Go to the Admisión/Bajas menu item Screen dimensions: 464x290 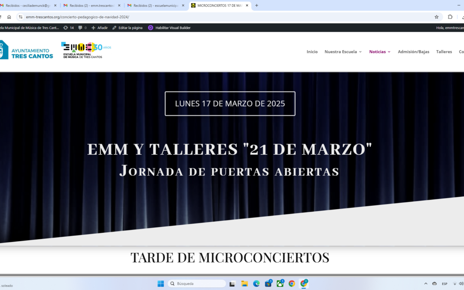413,52
